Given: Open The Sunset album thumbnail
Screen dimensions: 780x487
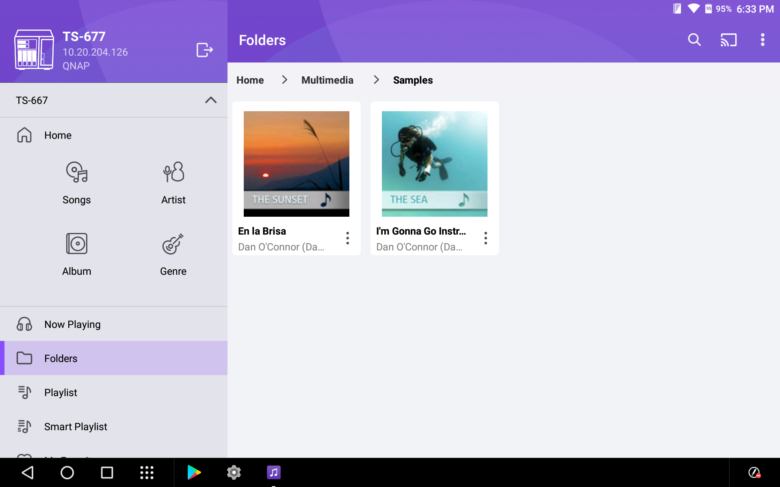Looking at the screenshot, I should [297, 164].
